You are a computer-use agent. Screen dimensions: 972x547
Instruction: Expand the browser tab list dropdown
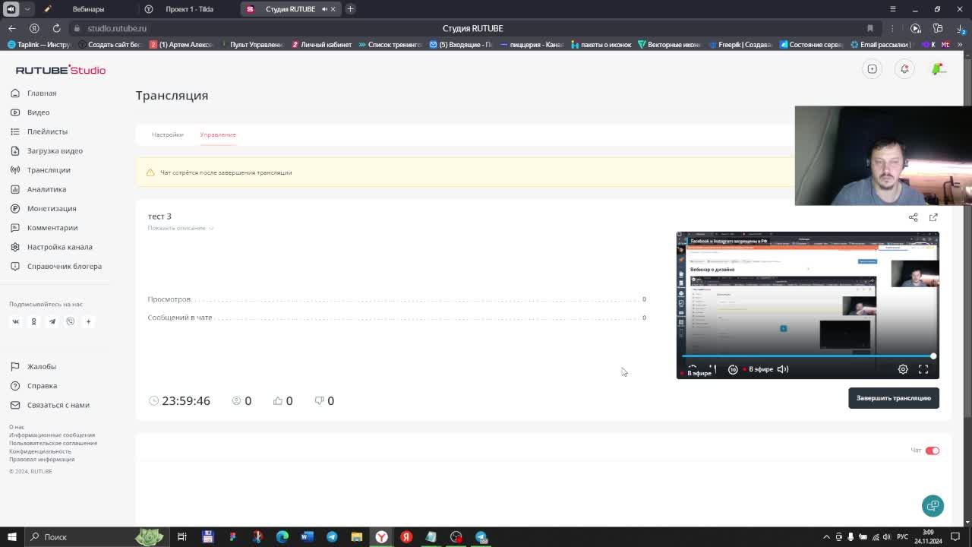pos(27,9)
